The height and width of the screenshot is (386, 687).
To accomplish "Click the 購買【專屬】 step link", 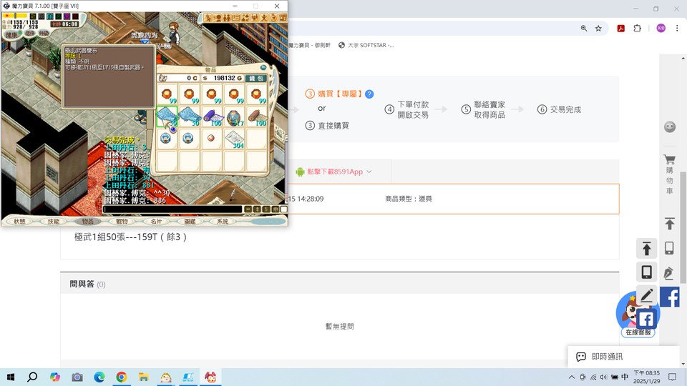I will tap(335, 94).
